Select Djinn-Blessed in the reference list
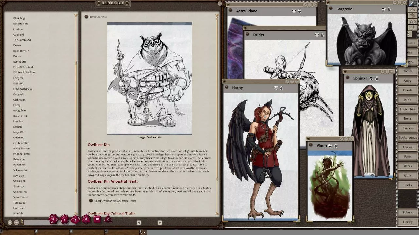Viewport: 419px width, 235px height. coord(21,51)
